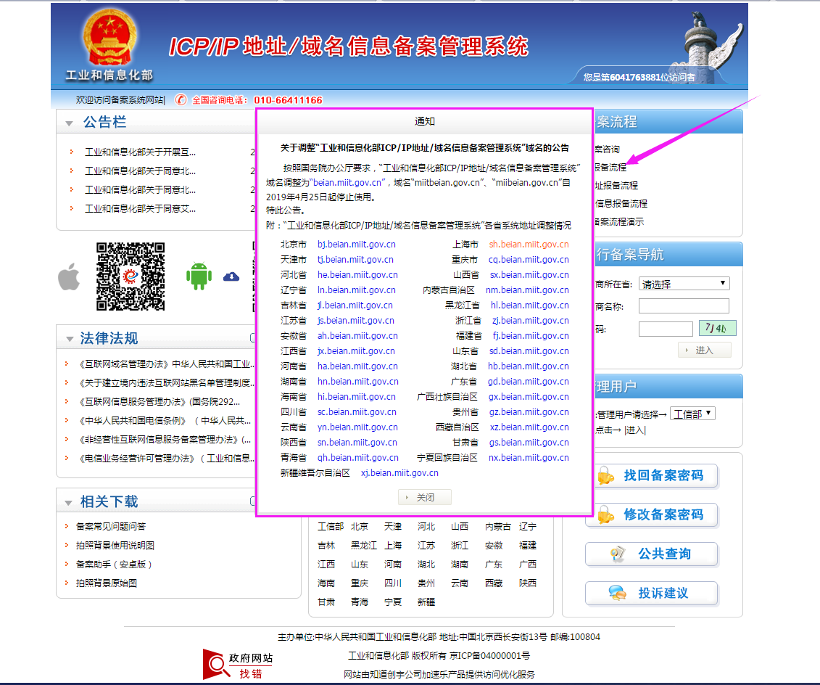Viewport: 820px width, 685px height.
Task: Select 北京 in the province table
Action: pos(360,526)
